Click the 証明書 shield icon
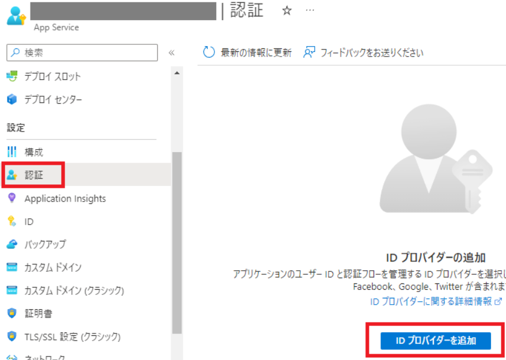The image size is (506, 360). point(12,313)
